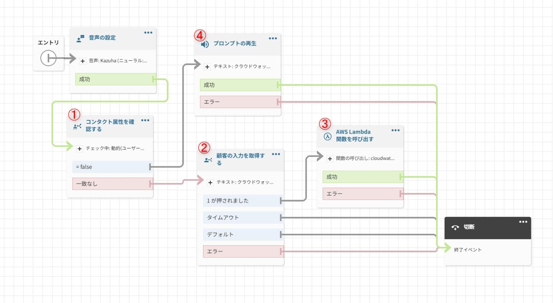Open the 音声の設定 block options menu
Image resolution: width=553 pixels, height=303 pixels.
(148, 33)
